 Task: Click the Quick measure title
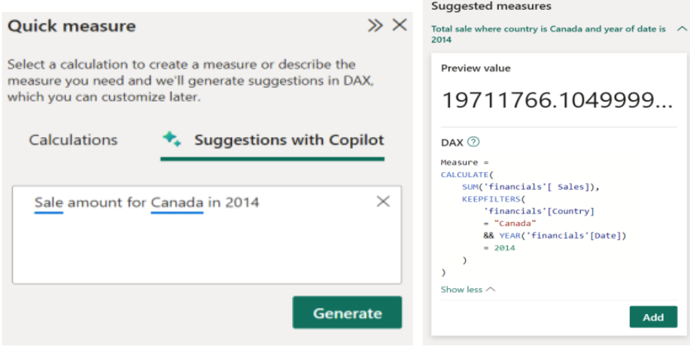pos(71,26)
